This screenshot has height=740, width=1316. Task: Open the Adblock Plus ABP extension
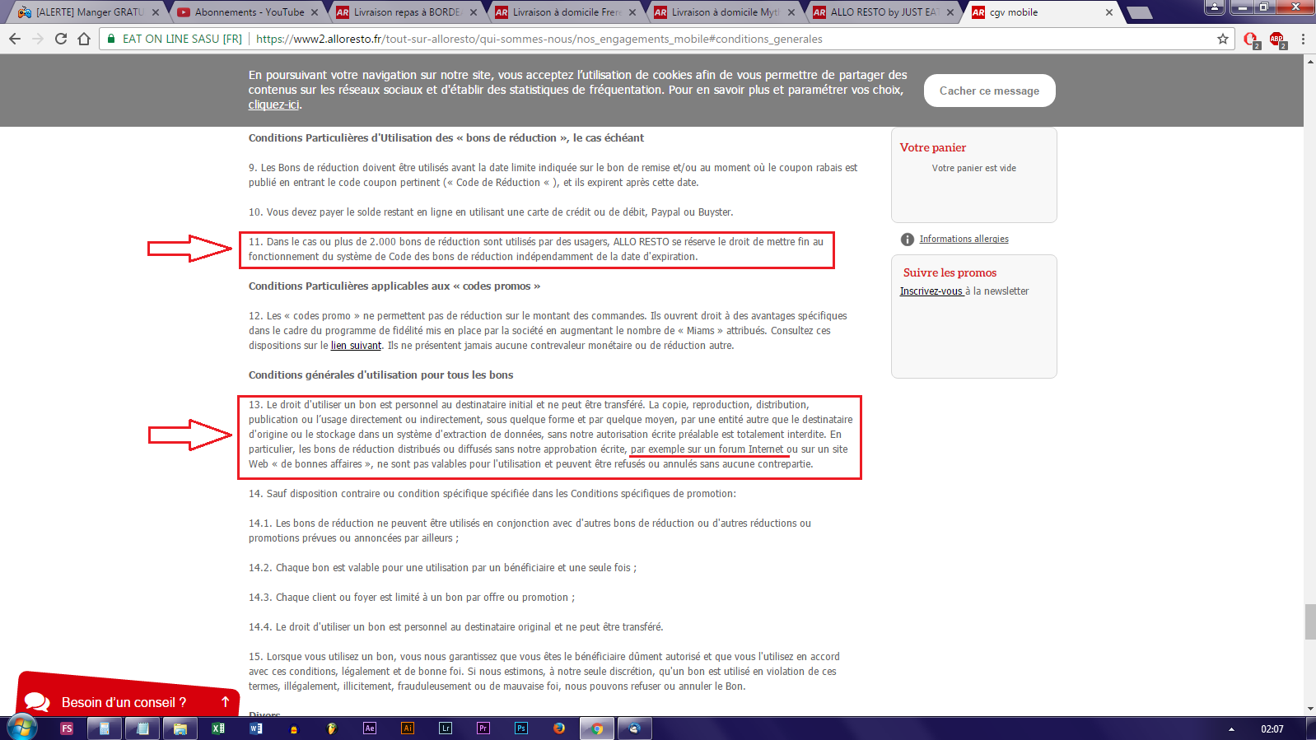pyautogui.click(x=1277, y=40)
